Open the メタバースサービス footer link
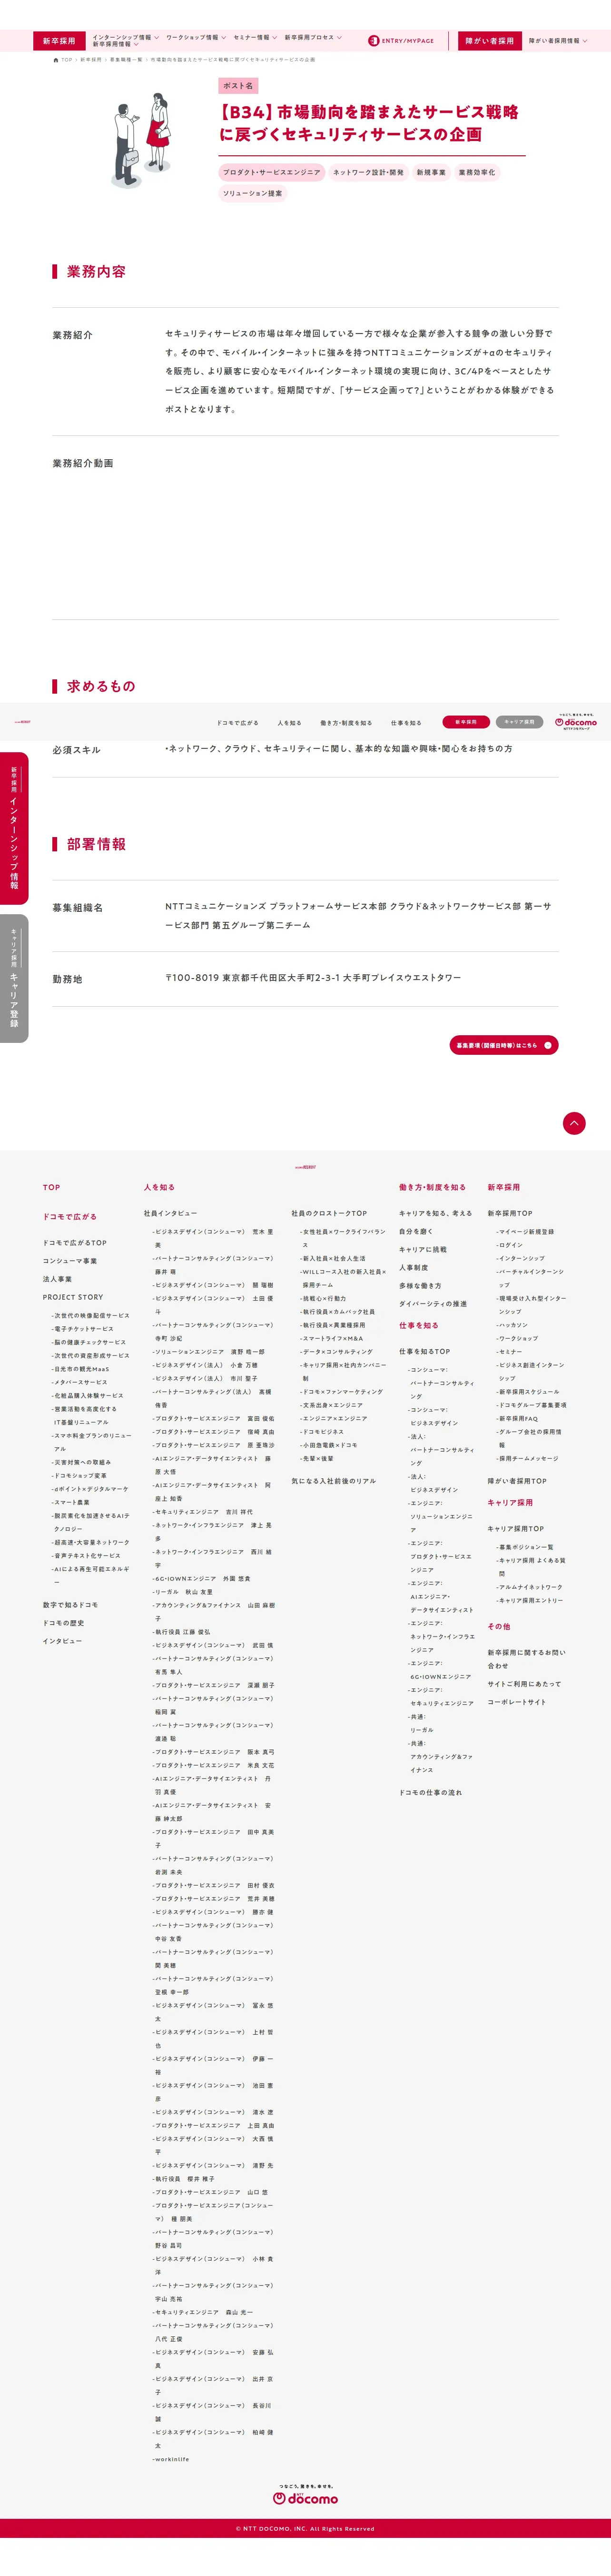Image resolution: width=611 pixels, height=2576 pixels. pos(80,1382)
